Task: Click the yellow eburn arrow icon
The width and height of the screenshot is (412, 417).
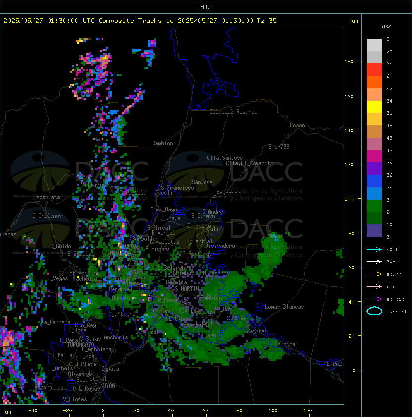Action: tap(374, 274)
